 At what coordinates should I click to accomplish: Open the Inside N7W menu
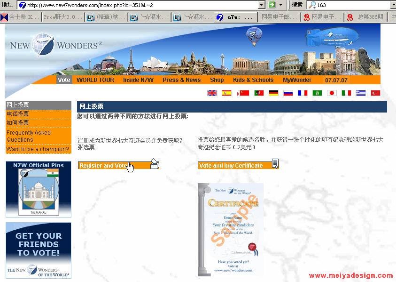pyautogui.click(x=138, y=80)
